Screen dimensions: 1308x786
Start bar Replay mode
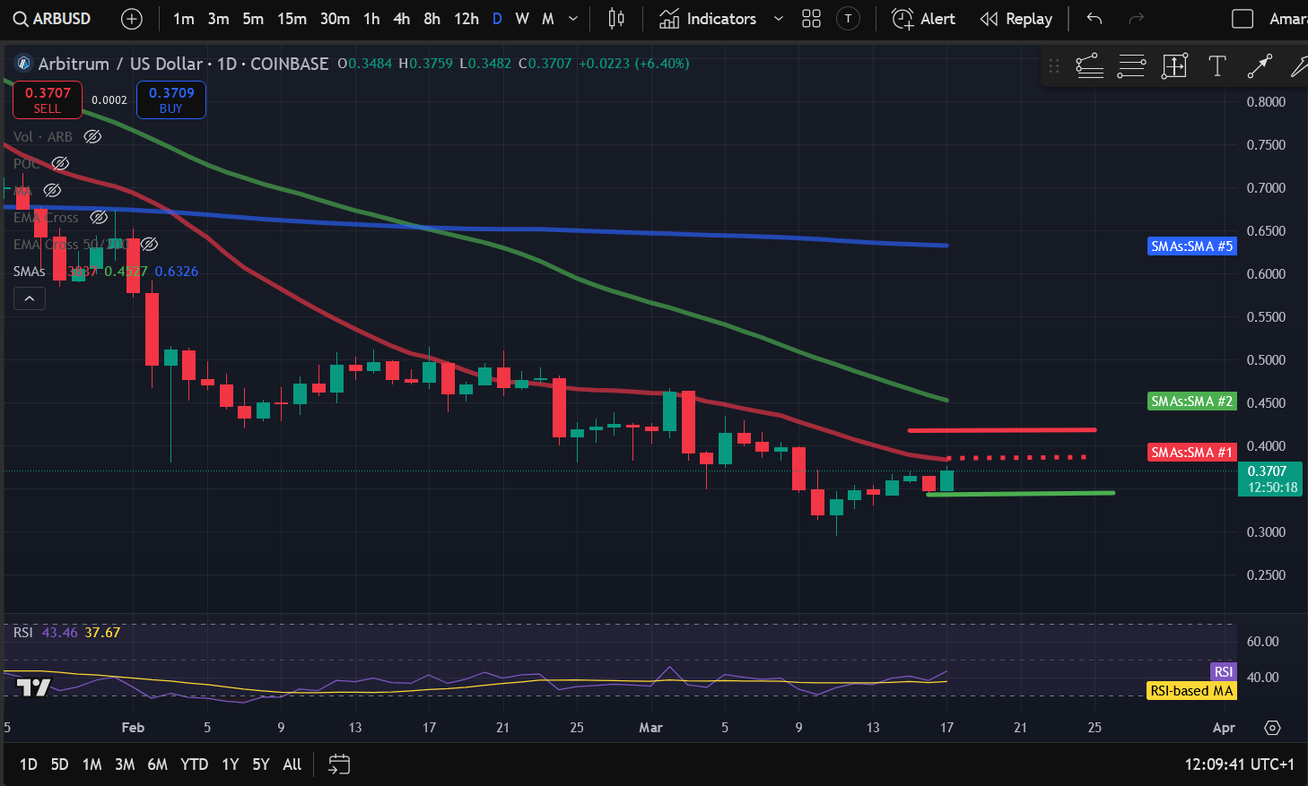click(1016, 19)
